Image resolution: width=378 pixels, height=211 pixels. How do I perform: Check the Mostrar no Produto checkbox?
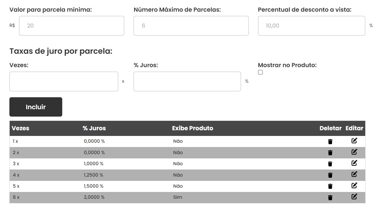[x=260, y=72]
